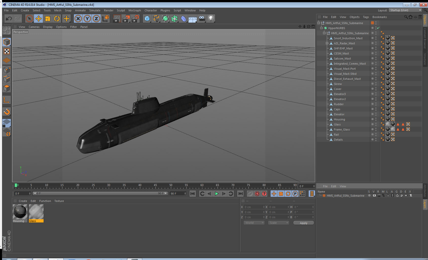Add HyperNURBS generator icon

coord(165,18)
